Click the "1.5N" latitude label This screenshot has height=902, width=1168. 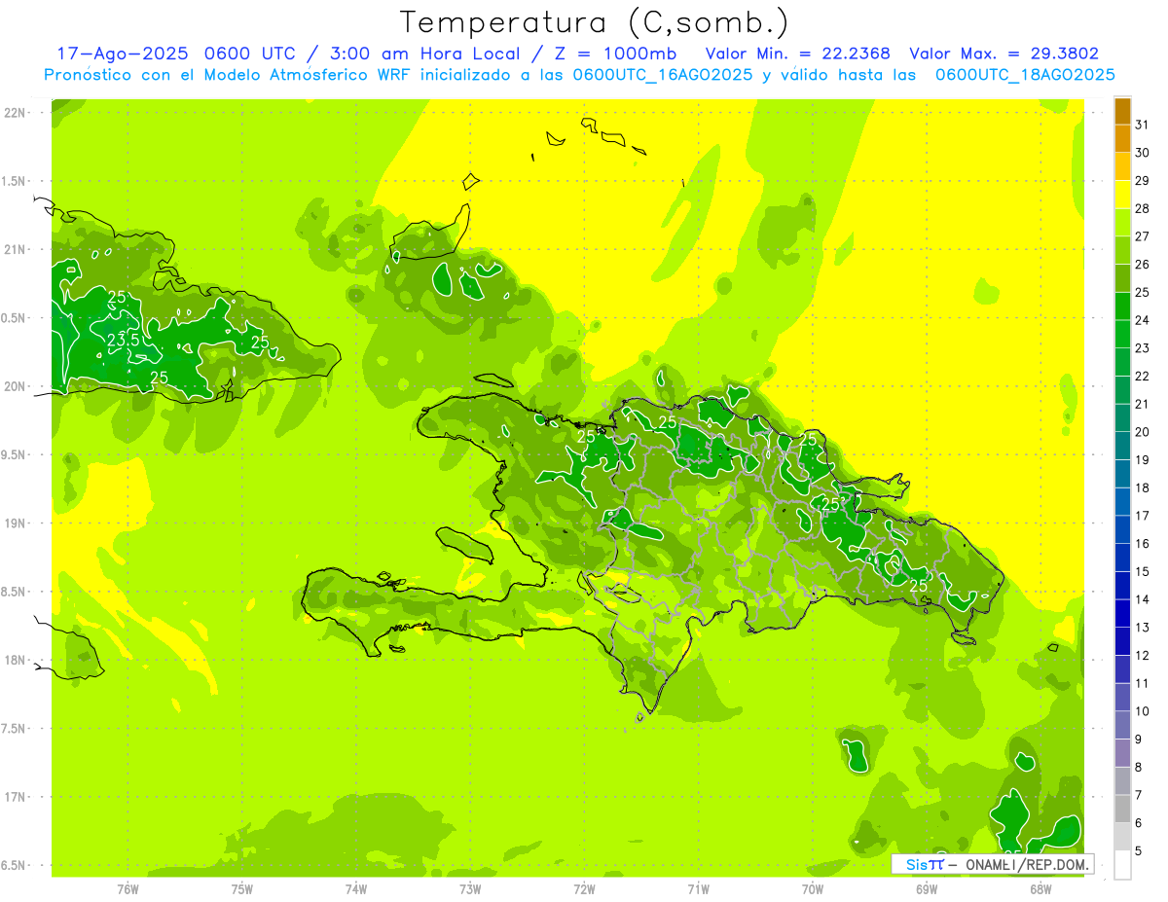pyautogui.click(x=15, y=181)
